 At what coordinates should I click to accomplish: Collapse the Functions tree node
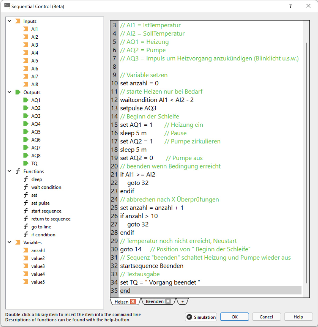tap(9, 171)
